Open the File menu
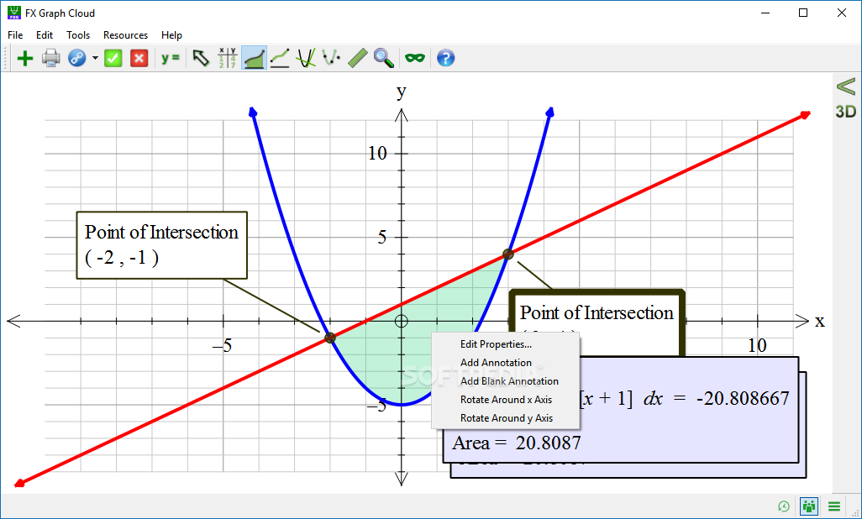This screenshot has width=862, height=519. point(15,35)
